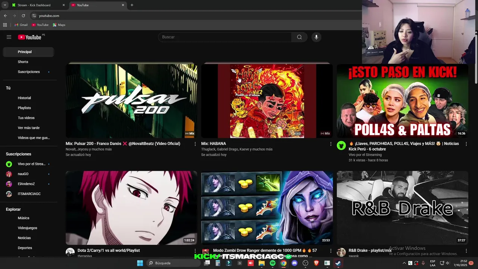The image size is (478, 269).
Task: Play the Pulsar 200 mix thumbnail
Action: pos(131,101)
